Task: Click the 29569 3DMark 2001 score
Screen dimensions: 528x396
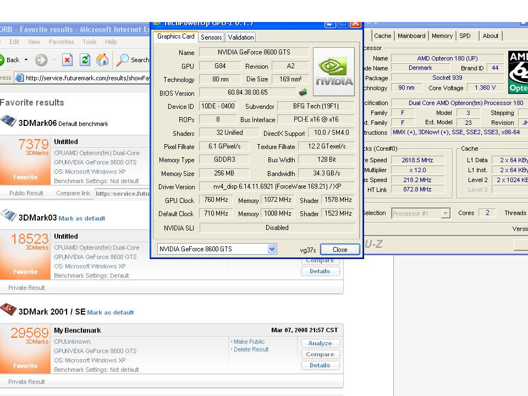Action: pyautogui.click(x=30, y=333)
